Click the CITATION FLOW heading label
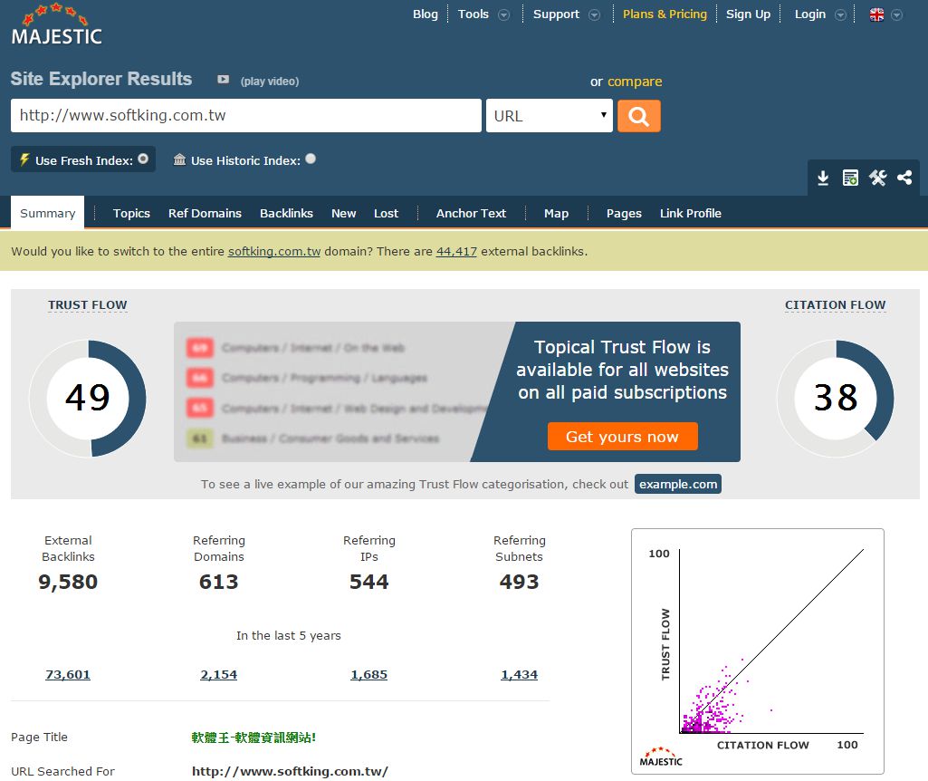The width and height of the screenshot is (928, 781). 835,305
